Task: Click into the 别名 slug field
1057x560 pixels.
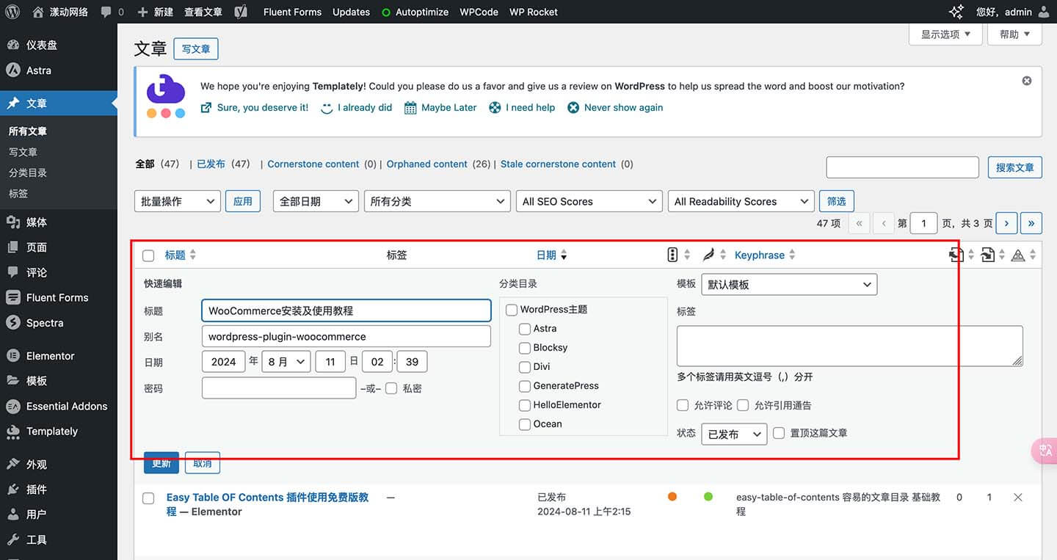Action: tap(346, 336)
